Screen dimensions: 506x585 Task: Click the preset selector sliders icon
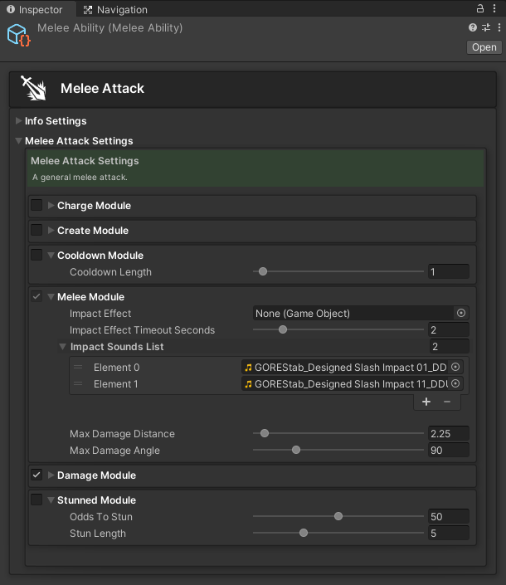tap(485, 27)
